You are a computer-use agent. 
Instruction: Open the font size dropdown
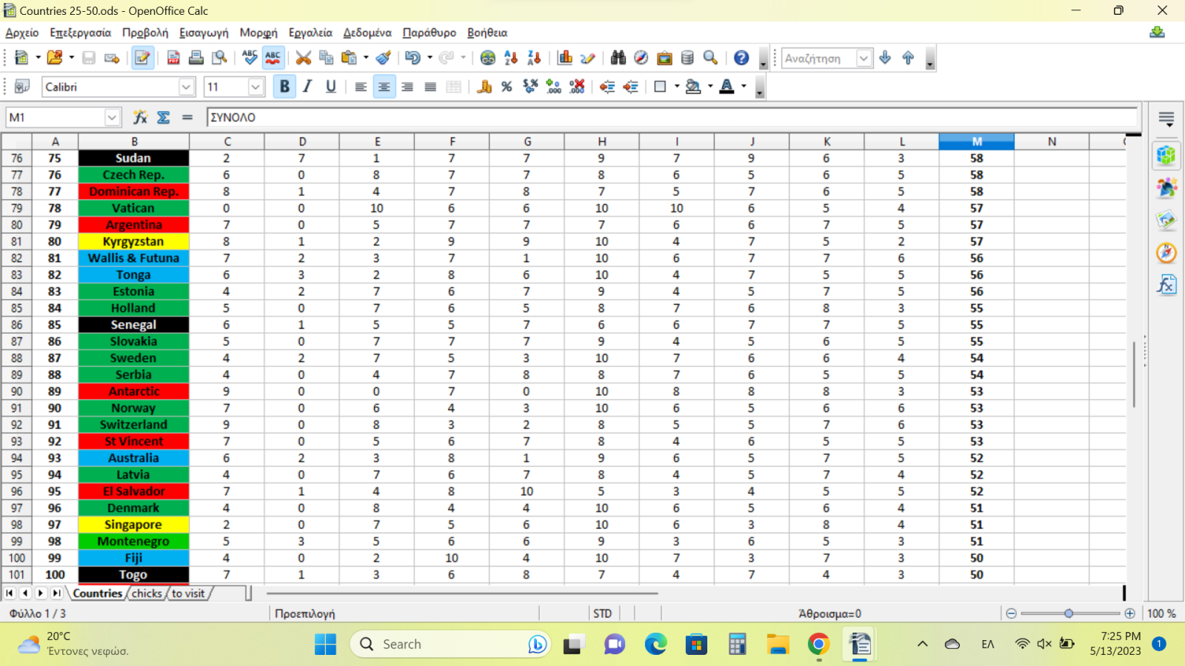256,87
